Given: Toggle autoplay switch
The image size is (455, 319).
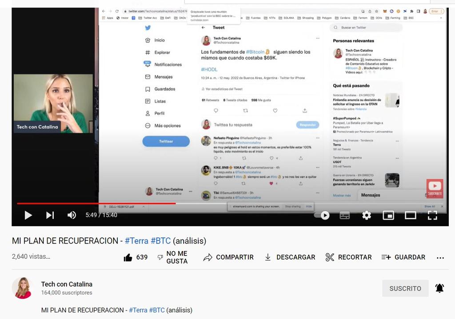Looking at the screenshot, I should point(322,215).
